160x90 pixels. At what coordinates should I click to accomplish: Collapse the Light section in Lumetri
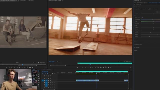pos(135,25)
